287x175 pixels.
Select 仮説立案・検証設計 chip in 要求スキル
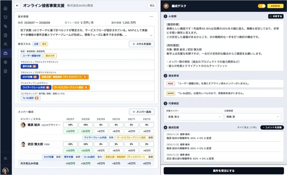tap(64, 77)
